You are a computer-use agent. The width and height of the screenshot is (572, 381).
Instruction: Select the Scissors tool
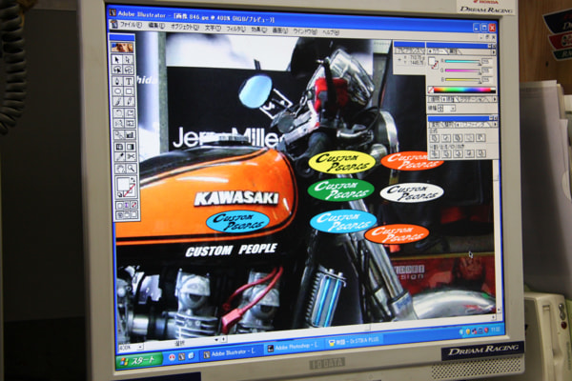click(131, 157)
